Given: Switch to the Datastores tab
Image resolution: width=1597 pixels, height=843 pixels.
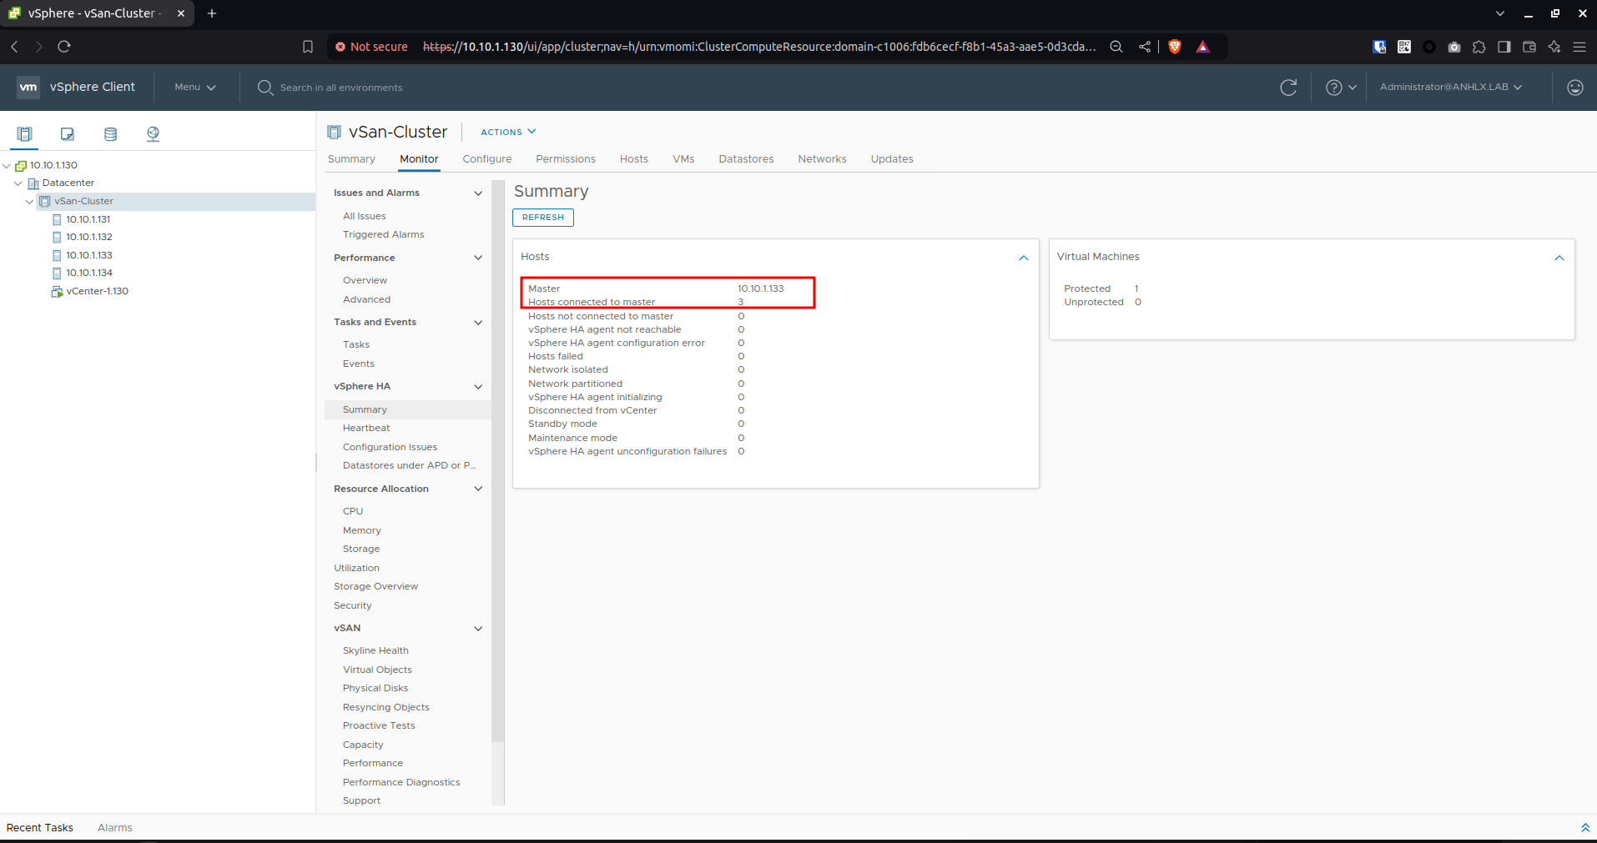Looking at the screenshot, I should (x=746, y=159).
